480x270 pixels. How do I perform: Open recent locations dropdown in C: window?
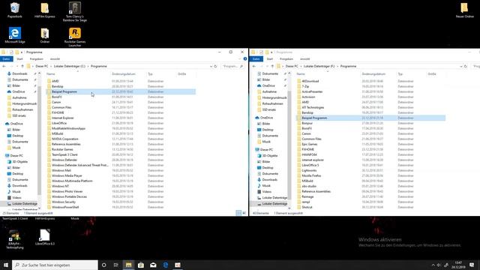tap(17, 66)
